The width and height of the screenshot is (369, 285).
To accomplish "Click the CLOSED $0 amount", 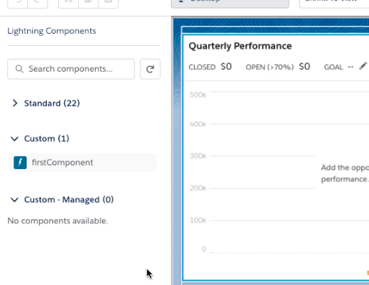I will (x=226, y=67).
